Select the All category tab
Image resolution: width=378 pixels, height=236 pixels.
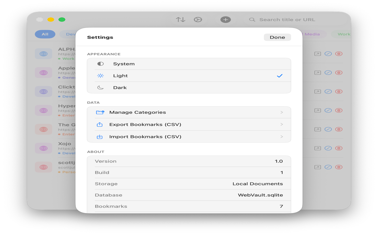pos(45,34)
